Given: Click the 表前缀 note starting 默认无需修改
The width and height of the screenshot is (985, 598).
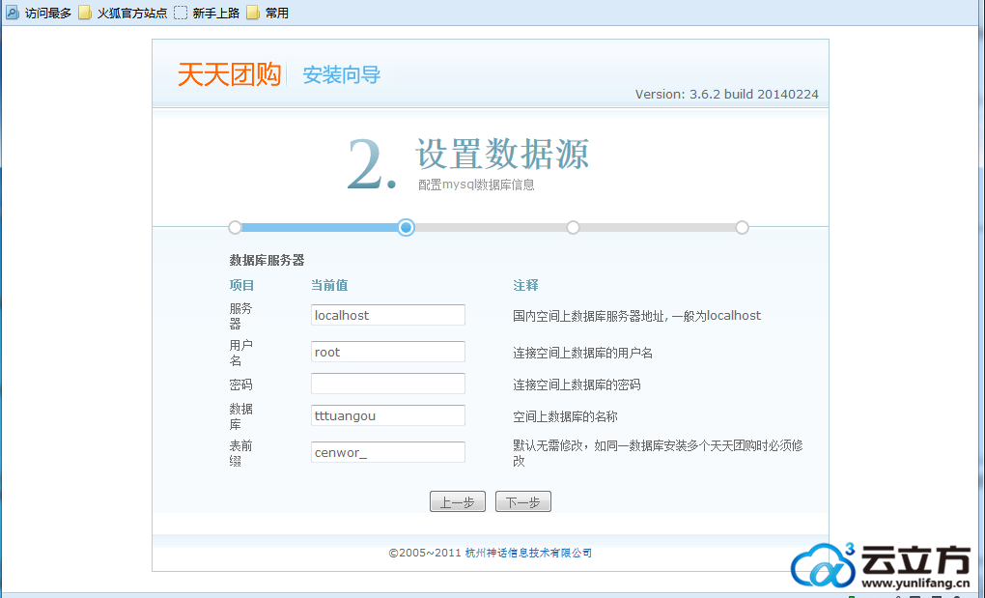Looking at the screenshot, I should (x=658, y=453).
